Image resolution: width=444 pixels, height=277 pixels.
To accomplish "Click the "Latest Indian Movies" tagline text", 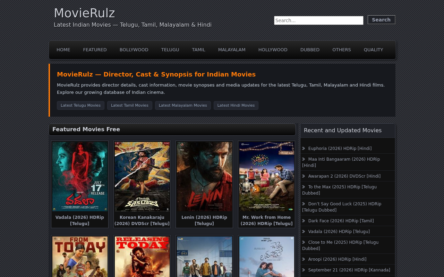I will 133,25.
